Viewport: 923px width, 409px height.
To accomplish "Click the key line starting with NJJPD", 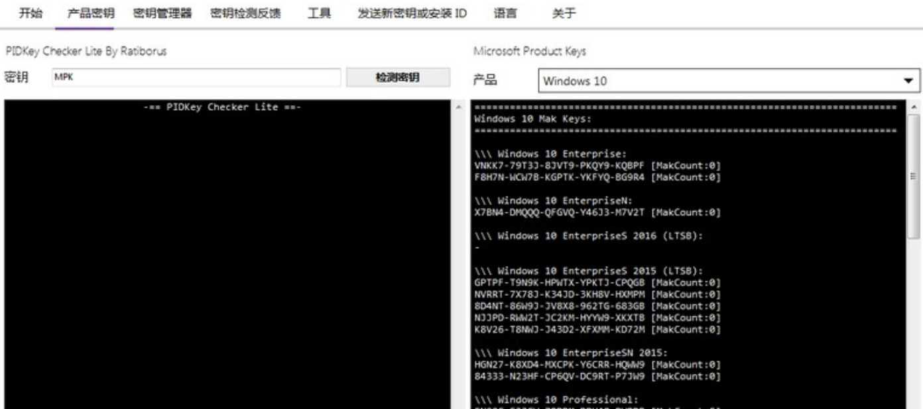I will coord(597,318).
